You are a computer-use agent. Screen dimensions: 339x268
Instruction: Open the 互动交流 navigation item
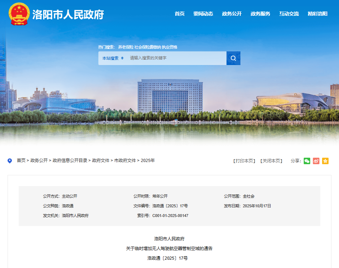coord(289,14)
